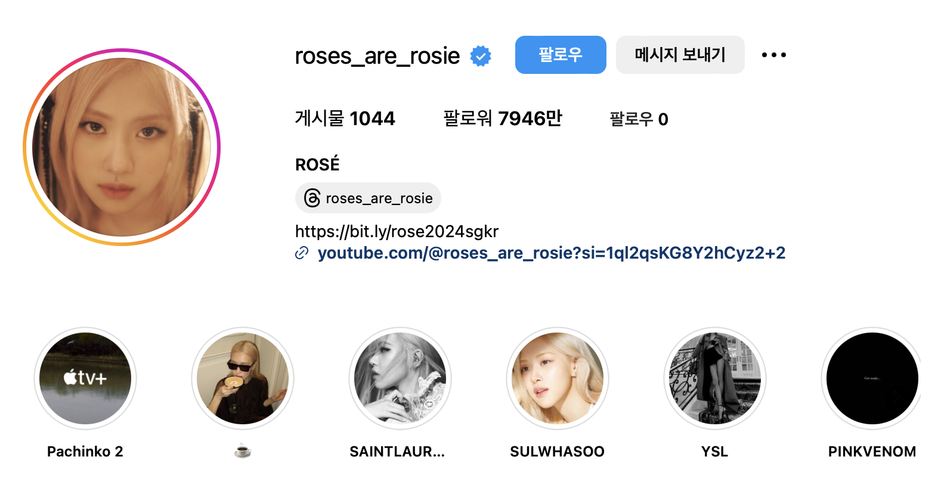Open the youtube.com/@roses_are_rosie link
The image size is (941, 497).
pyautogui.click(x=552, y=253)
